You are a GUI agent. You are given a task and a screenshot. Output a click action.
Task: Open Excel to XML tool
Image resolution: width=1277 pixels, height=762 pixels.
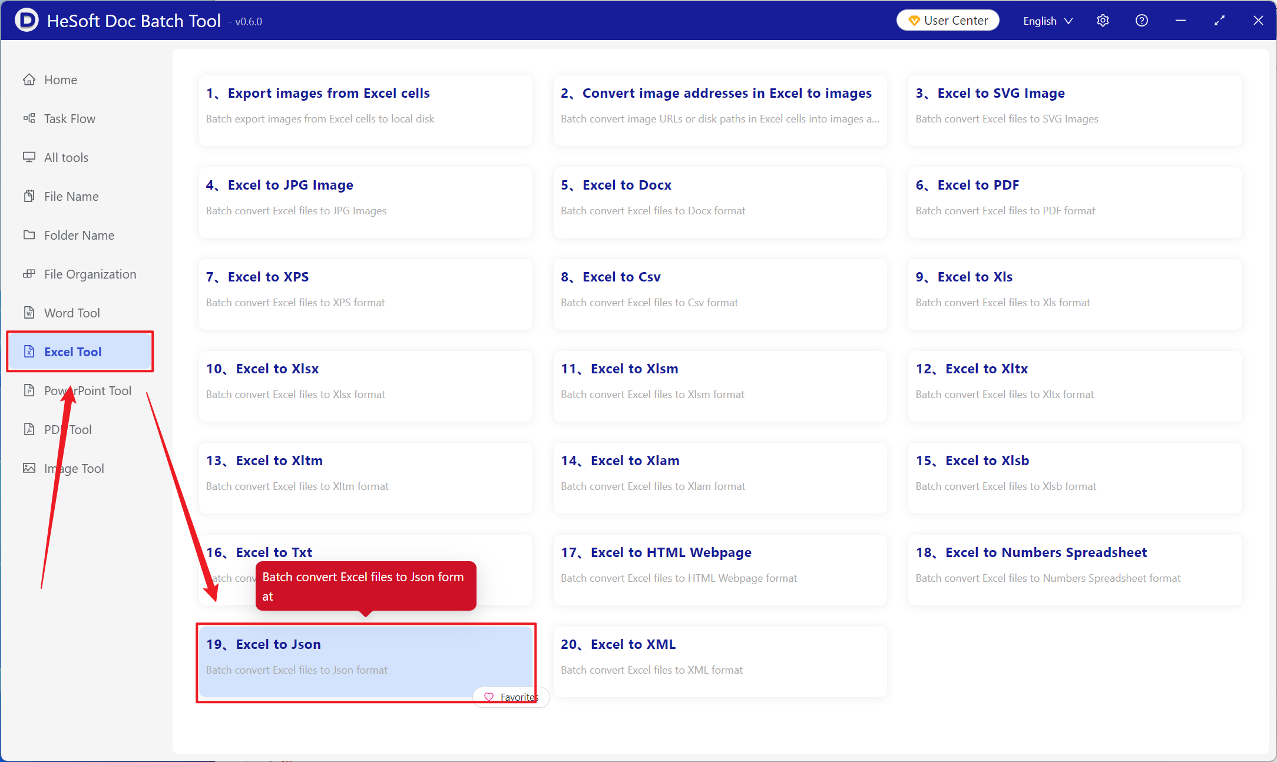coord(720,662)
